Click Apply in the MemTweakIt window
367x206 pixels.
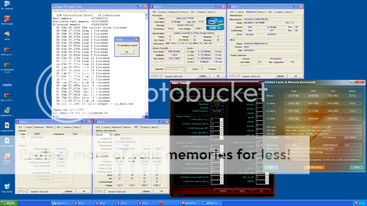point(242,191)
